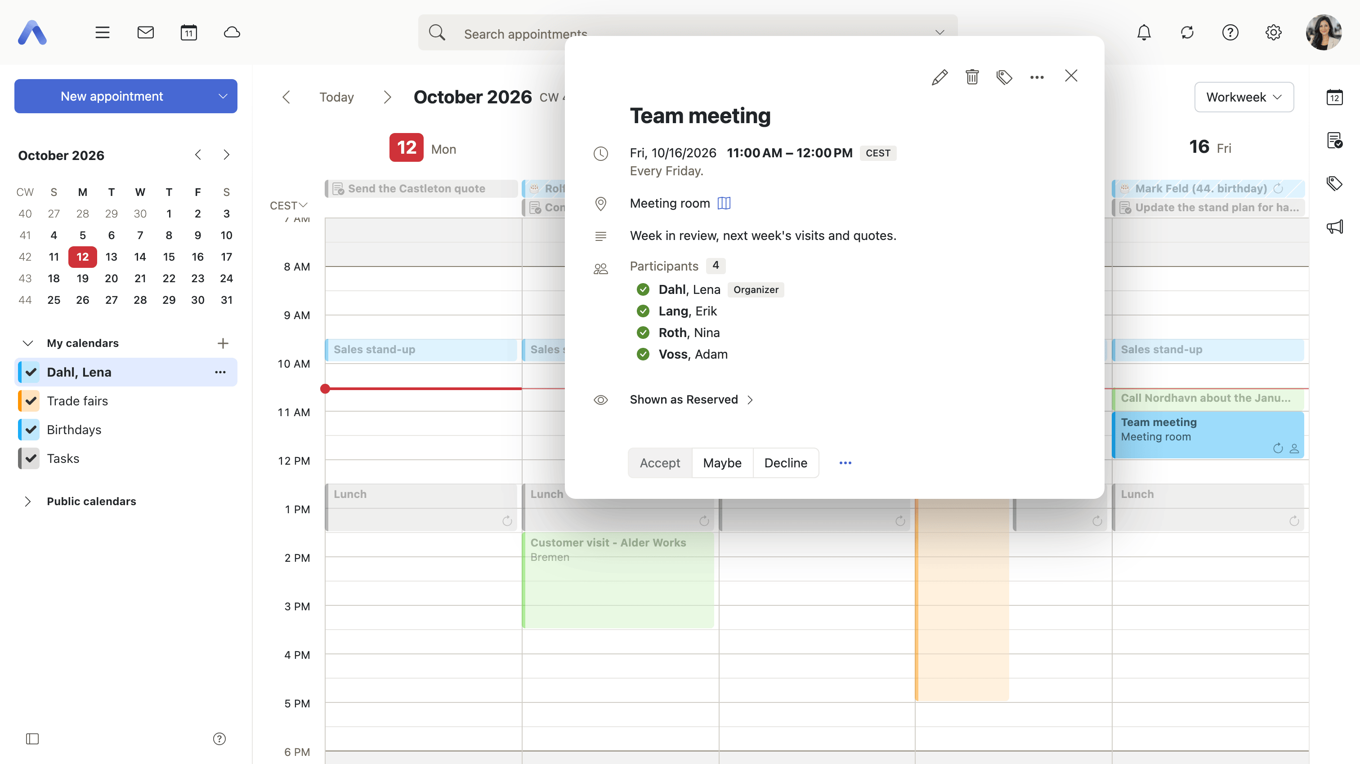This screenshot has height=764, width=1360.
Task: Click the Decline response button
Action: click(786, 463)
